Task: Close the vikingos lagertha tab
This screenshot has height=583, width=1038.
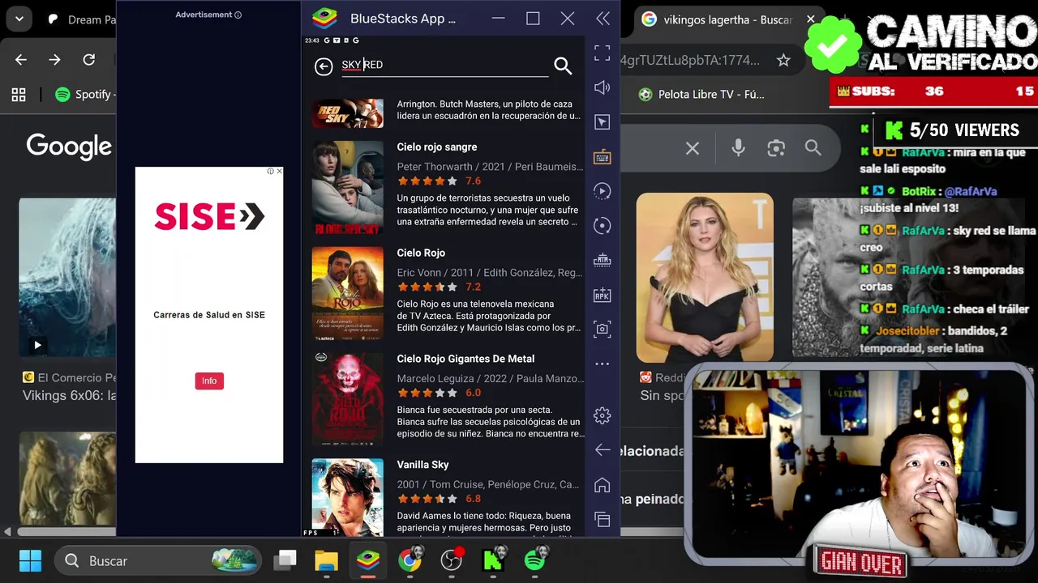Action: 810,19
